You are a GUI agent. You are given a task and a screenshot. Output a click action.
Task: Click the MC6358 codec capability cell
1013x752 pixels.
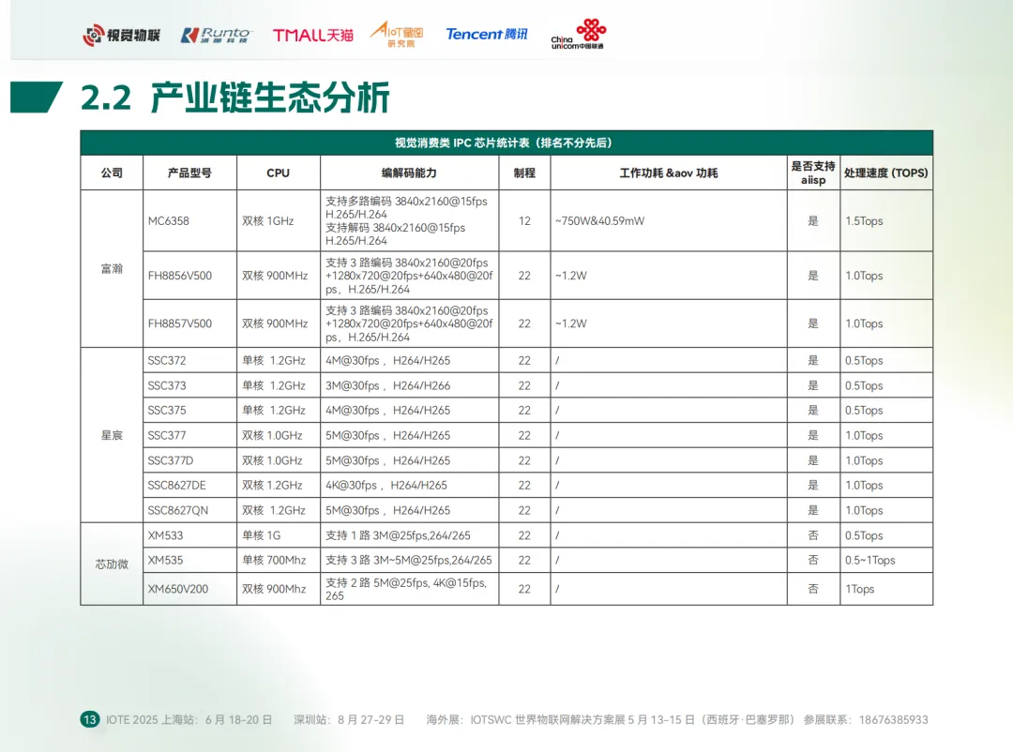(x=410, y=221)
